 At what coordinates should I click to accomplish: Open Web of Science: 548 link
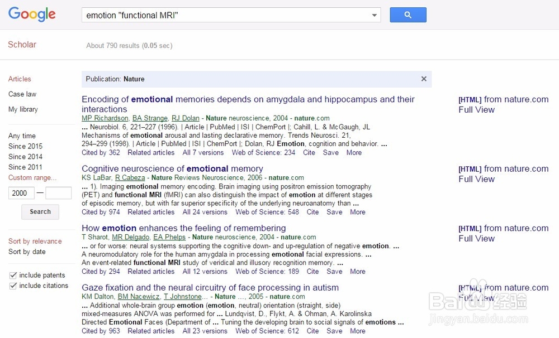267,212
